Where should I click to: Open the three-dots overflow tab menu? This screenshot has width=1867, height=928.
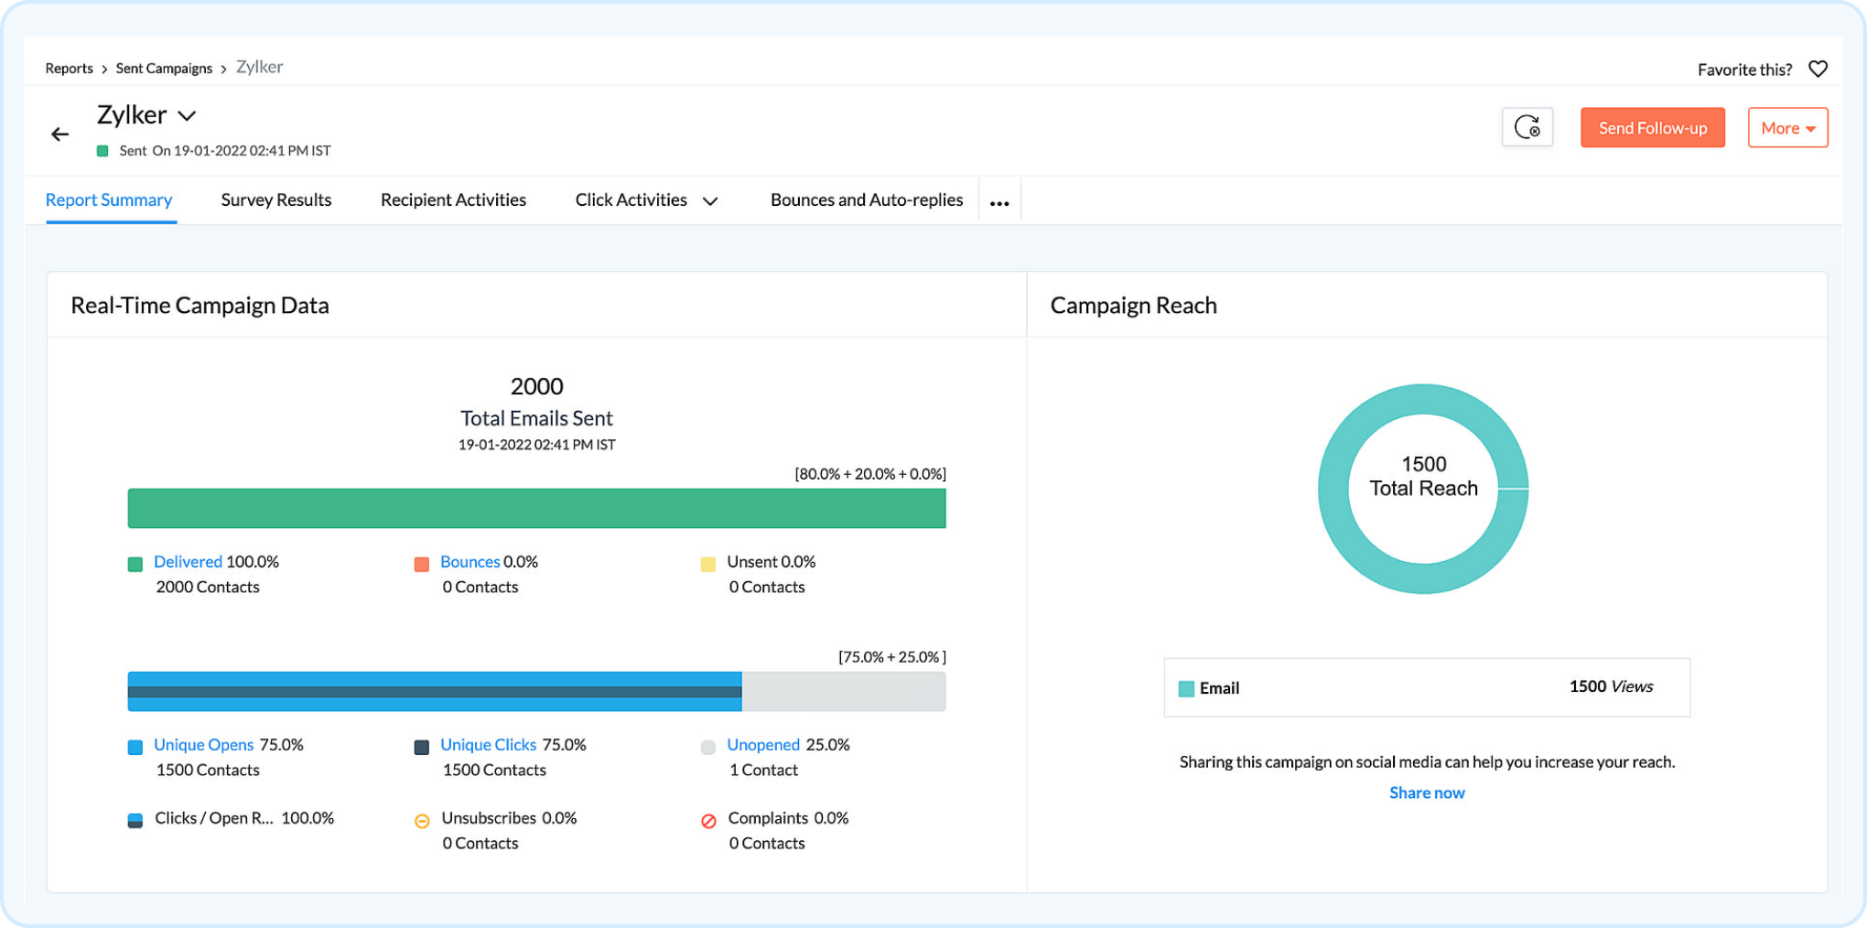999,202
